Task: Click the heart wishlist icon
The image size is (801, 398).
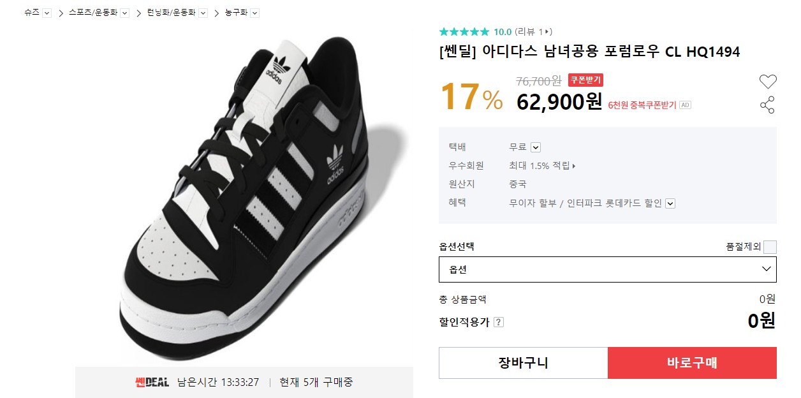Action: pyautogui.click(x=768, y=82)
